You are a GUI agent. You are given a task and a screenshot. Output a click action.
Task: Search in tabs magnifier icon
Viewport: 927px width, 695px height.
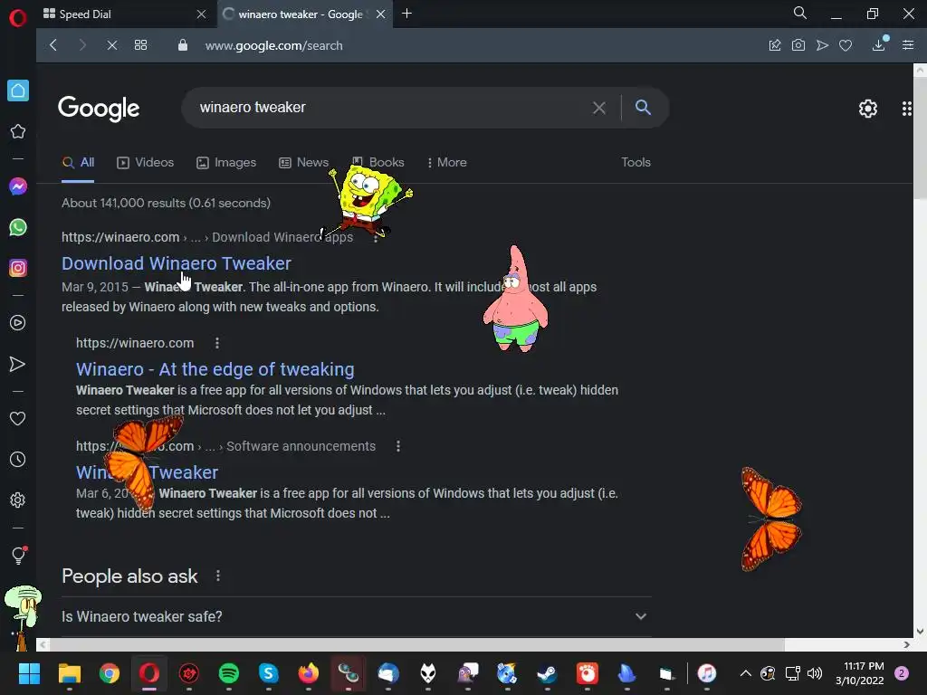coord(800,13)
